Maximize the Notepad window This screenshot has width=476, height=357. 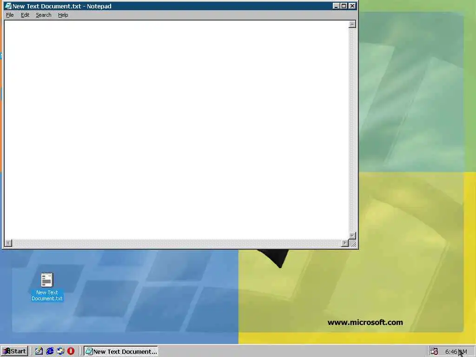(344, 6)
